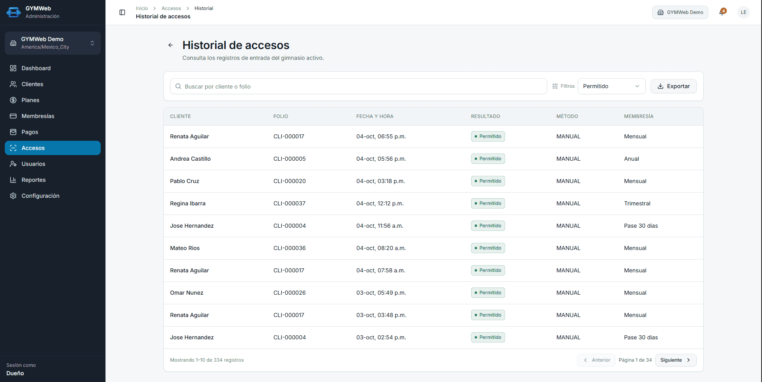
Task: Click the Pagos wallet icon in sidebar
Action: pos(13,132)
